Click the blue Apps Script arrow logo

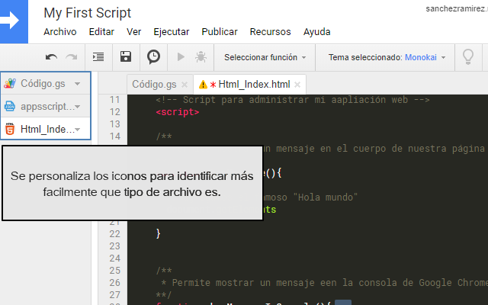12,21
